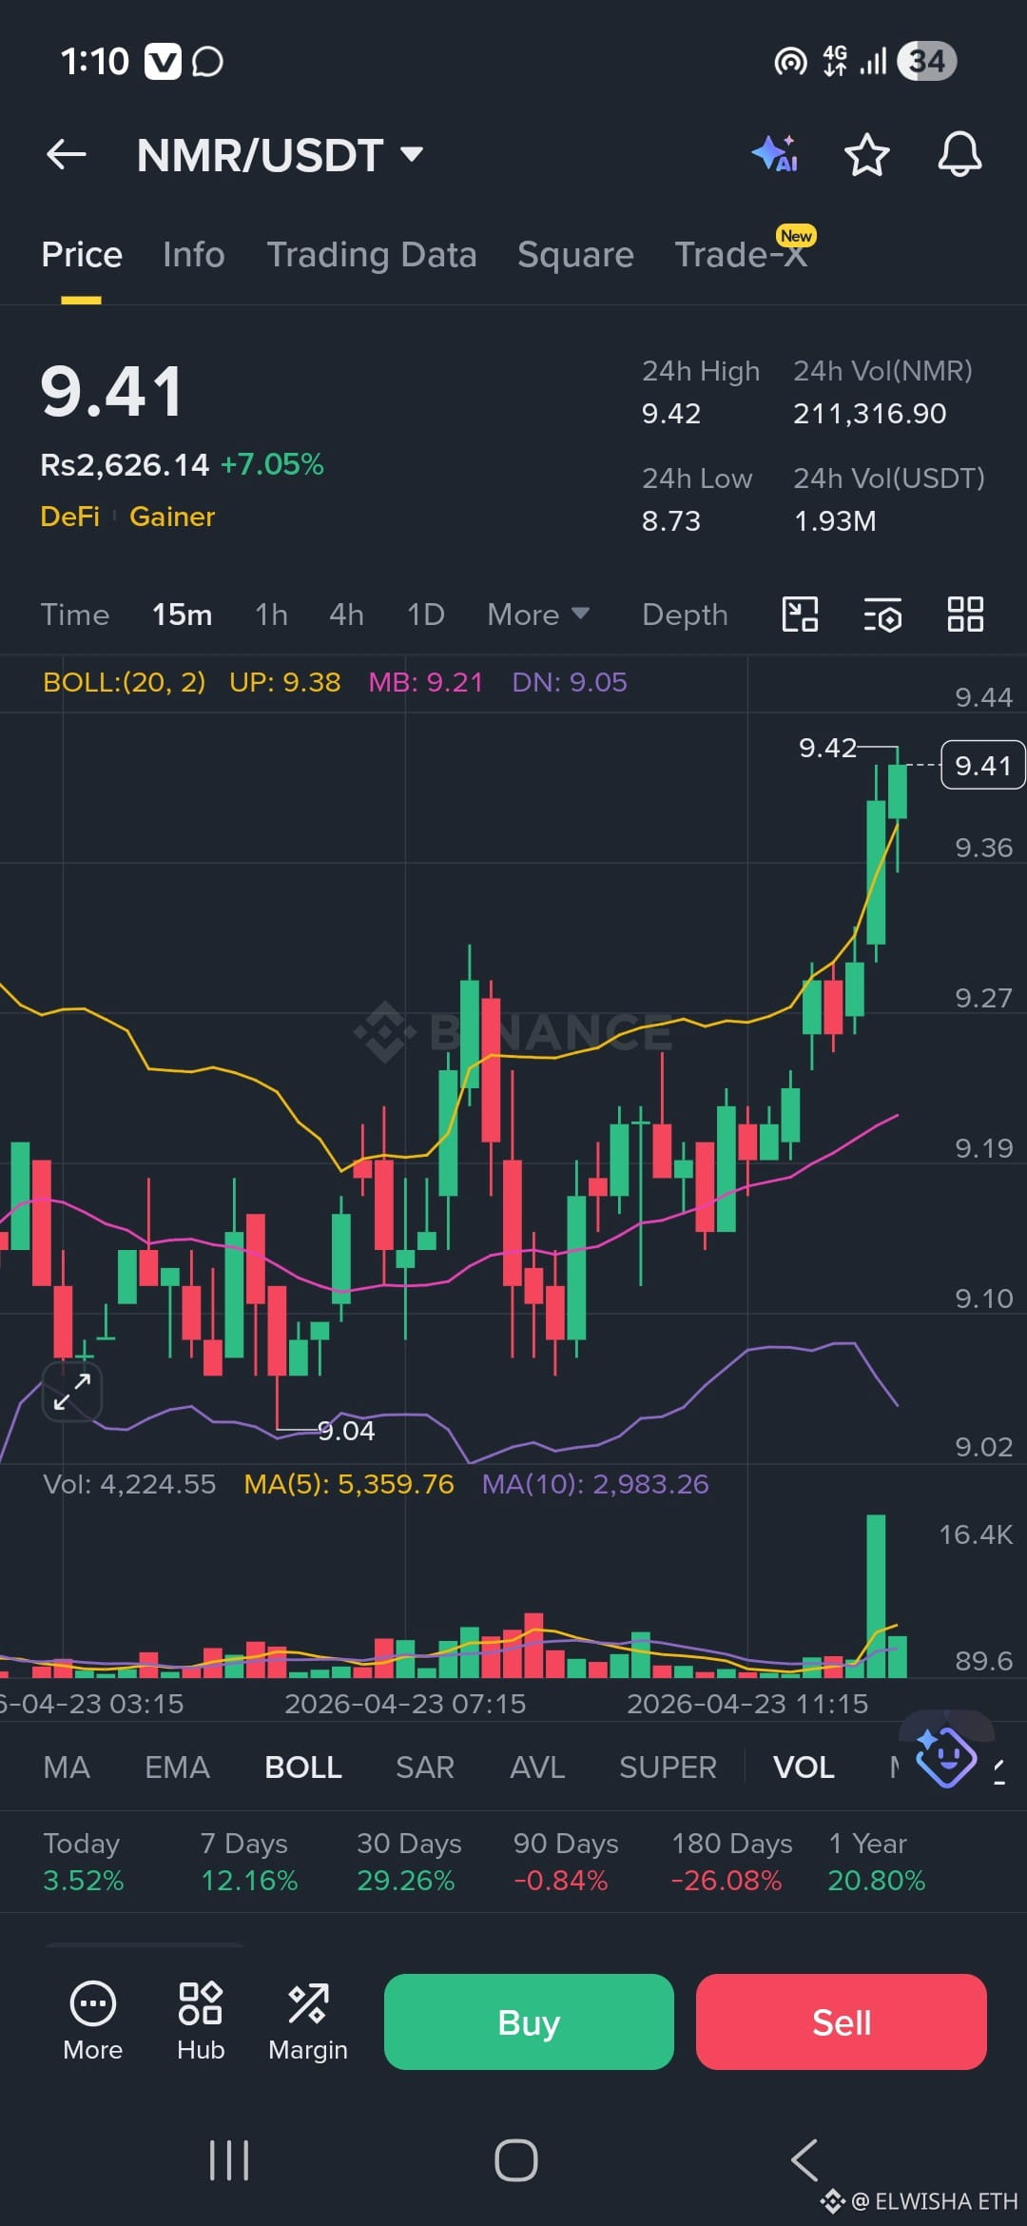Switch to the Info tab
The width and height of the screenshot is (1027, 2226).
[x=194, y=255]
